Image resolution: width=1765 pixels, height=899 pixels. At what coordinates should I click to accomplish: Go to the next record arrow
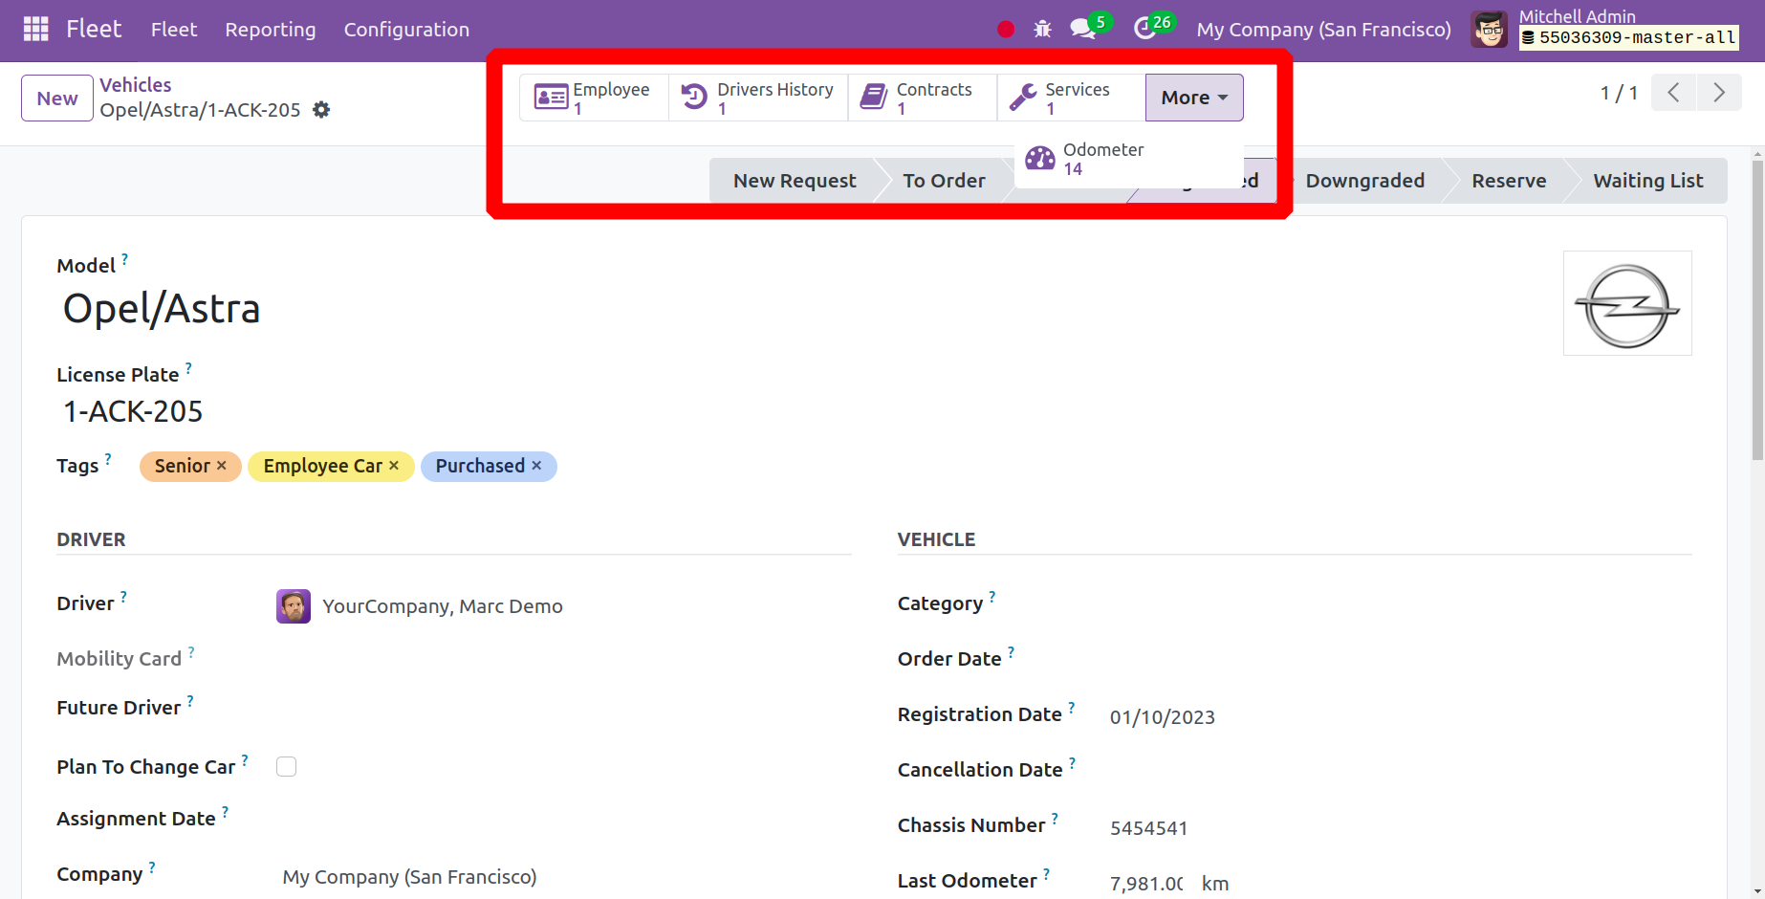point(1719,93)
